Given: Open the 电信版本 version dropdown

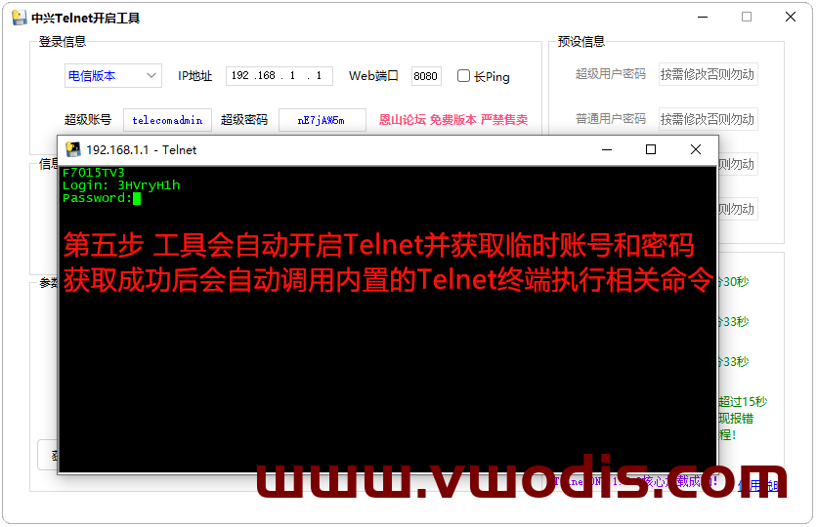Looking at the screenshot, I should pyautogui.click(x=113, y=76).
